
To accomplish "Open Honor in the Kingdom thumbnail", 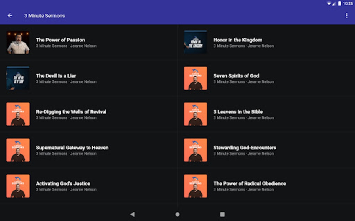I will (x=196, y=42).
